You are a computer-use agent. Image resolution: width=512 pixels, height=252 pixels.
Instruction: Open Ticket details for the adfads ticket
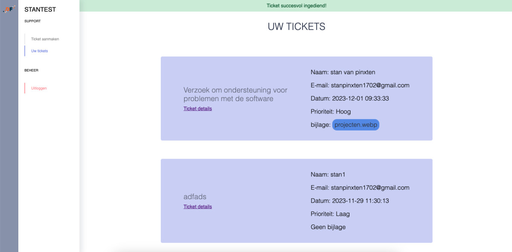[198, 206]
